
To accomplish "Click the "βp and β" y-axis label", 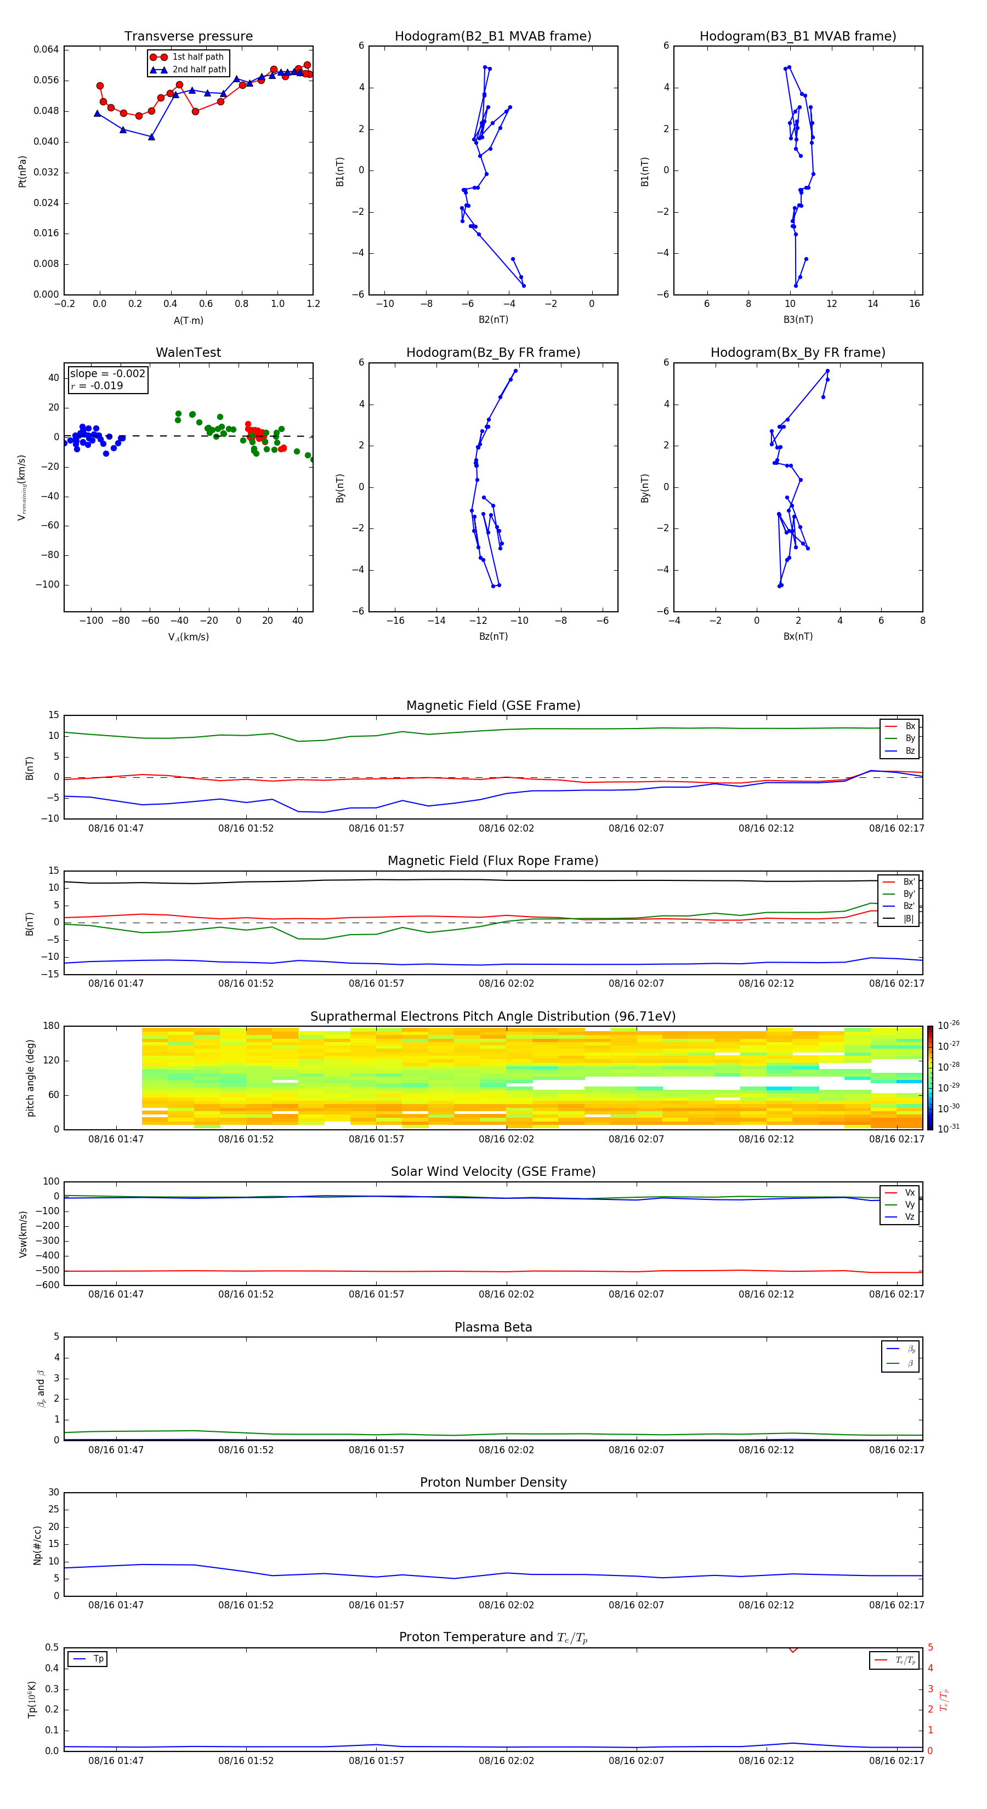I will [41, 1389].
